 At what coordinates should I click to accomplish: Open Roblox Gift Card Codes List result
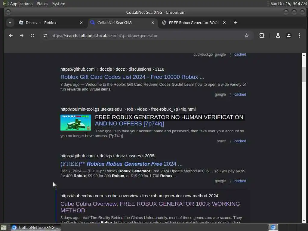[132, 77]
